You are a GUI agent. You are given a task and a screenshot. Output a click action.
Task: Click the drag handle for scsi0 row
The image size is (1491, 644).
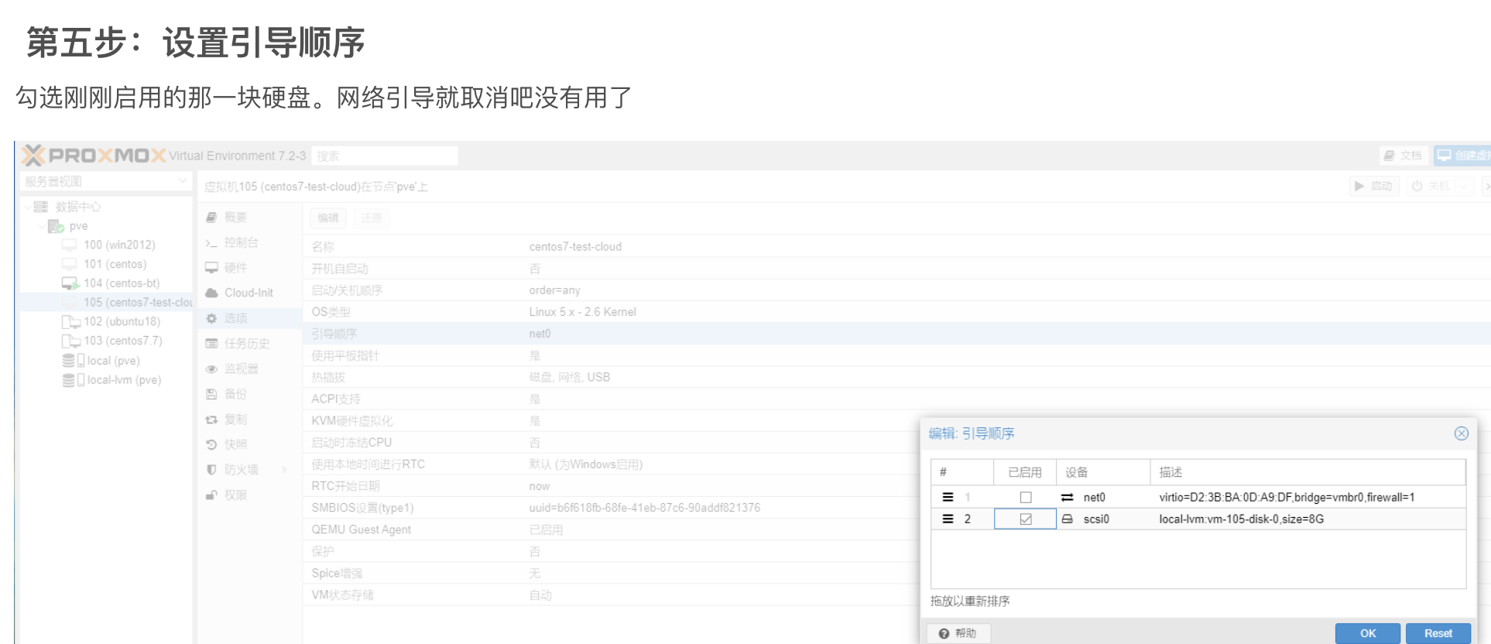point(948,519)
